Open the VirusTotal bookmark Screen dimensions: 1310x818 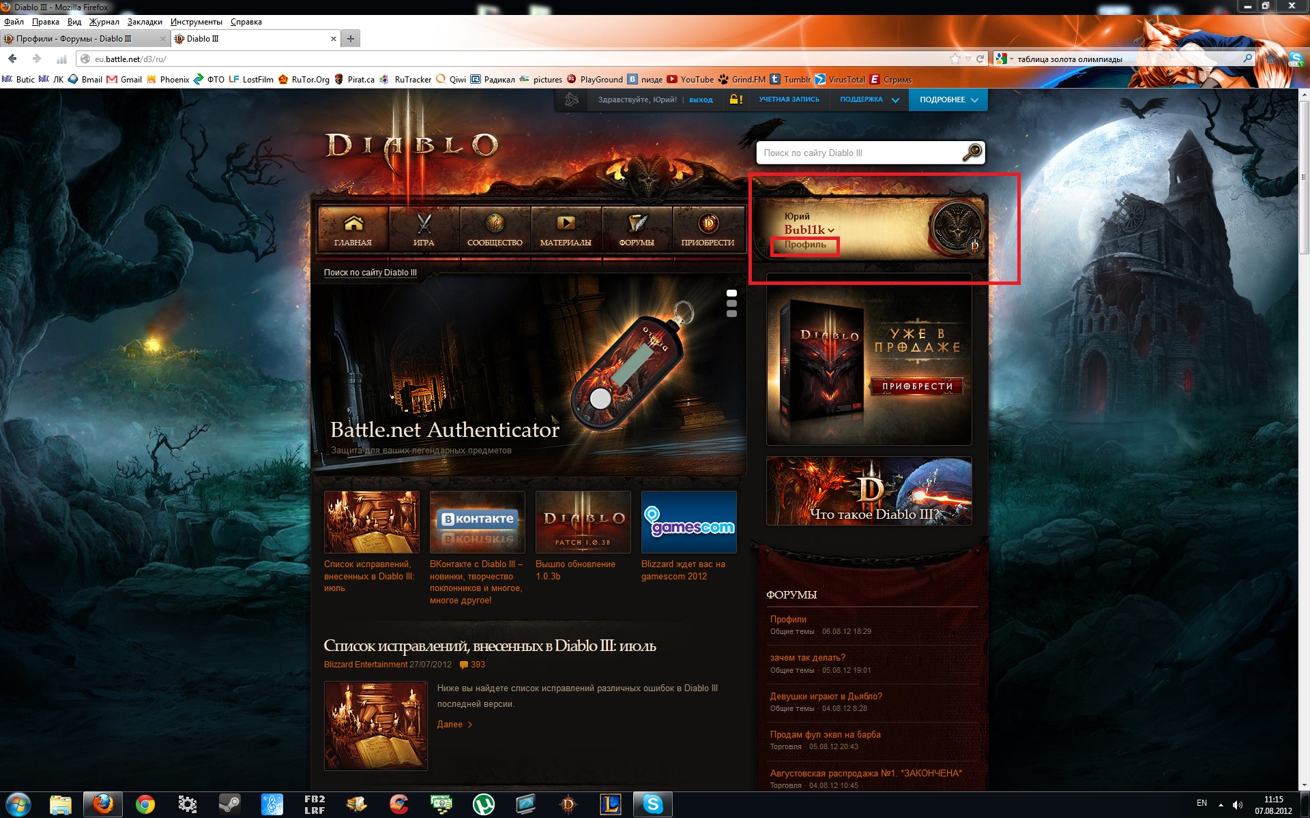point(840,79)
